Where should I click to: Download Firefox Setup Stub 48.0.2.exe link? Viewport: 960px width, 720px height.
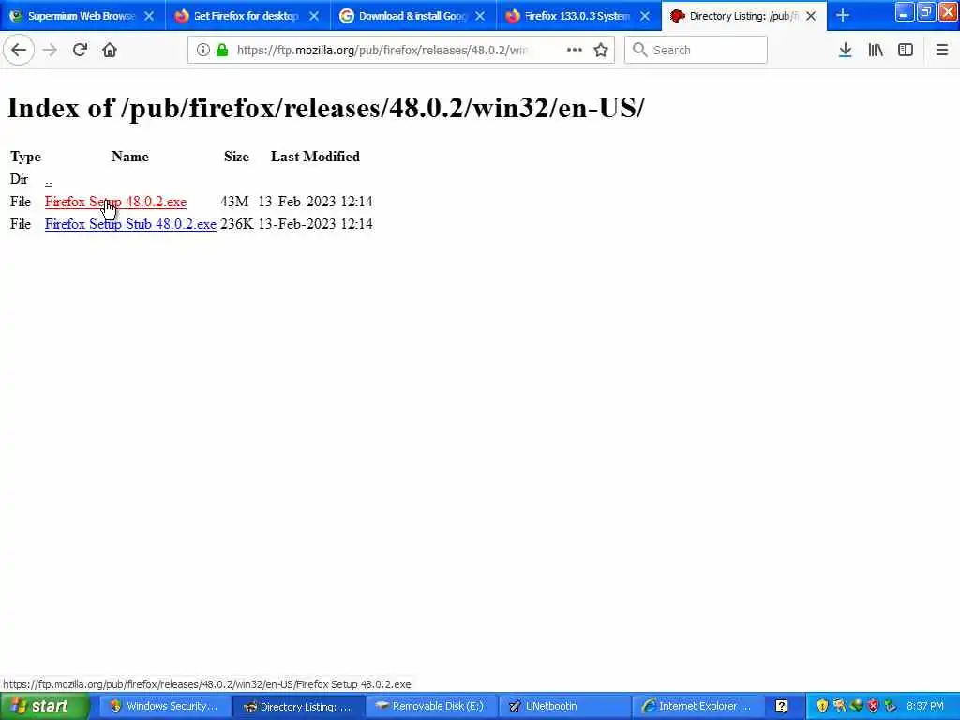[x=130, y=224]
